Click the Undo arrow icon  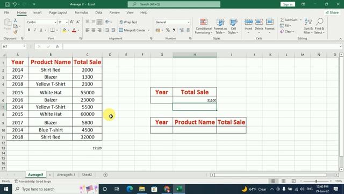coord(15,4)
